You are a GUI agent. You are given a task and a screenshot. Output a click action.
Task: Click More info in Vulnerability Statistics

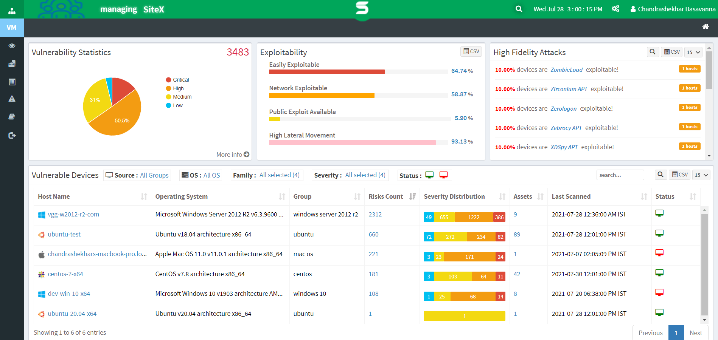point(233,155)
